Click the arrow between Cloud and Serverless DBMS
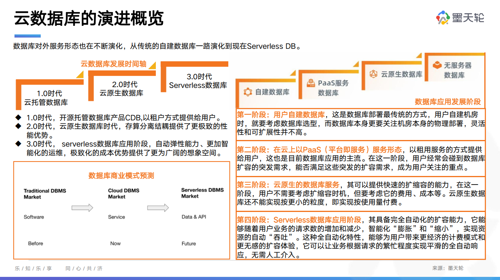 tap(158, 208)
